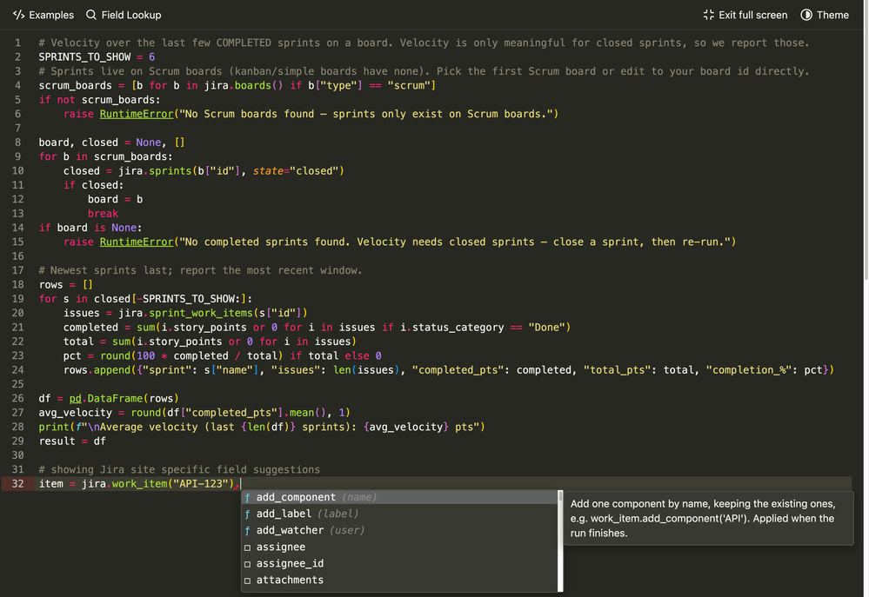The image size is (869, 597).
Task: Click the half-circle Theme icon
Action: pos(806,15)
